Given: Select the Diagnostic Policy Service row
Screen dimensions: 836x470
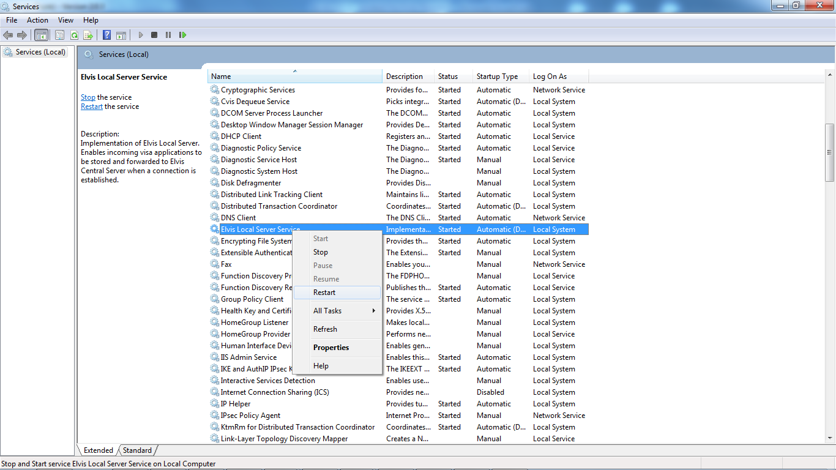Looking at the screenshot, I should [398, 148].
